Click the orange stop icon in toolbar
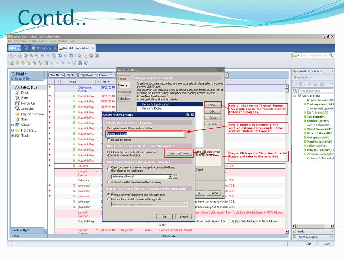Viewport: 344px width, 258px height. [x=26, y=56]
